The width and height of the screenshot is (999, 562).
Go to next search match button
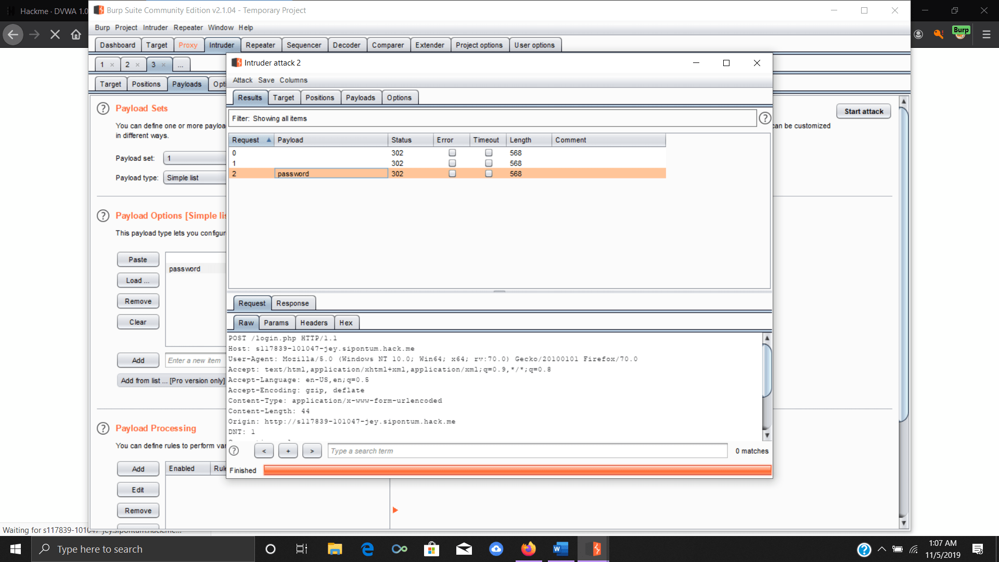(x=312, y=451)
